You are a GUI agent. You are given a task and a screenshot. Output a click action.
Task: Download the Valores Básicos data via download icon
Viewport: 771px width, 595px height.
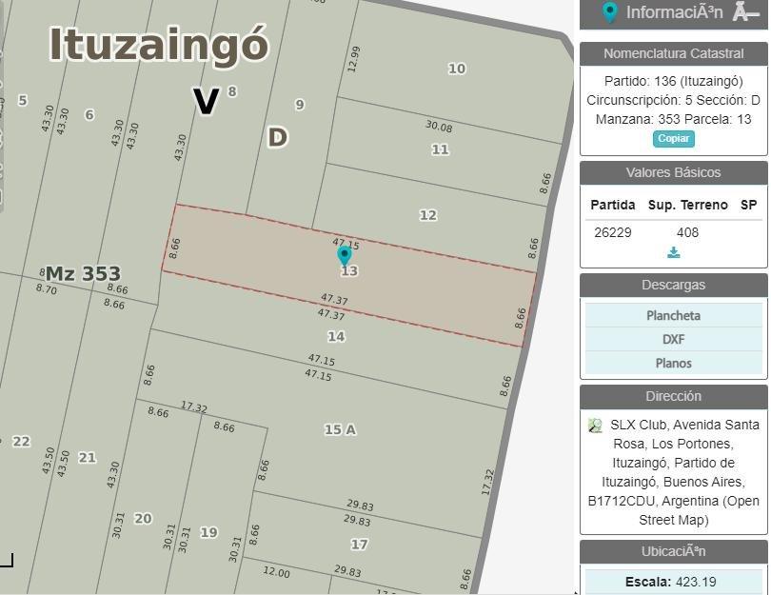(x=674, y=252)
